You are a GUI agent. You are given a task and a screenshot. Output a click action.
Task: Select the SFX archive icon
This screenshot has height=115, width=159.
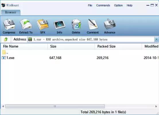pyautogui.click(x=42, y=24)
